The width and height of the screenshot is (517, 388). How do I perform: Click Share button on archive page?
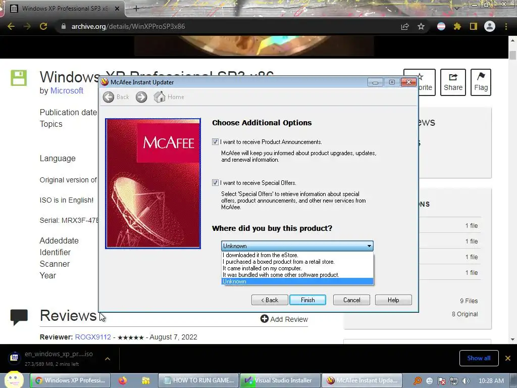453,82
